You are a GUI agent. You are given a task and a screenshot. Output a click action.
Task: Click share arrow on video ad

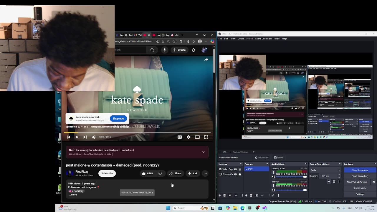click(206, 59)
